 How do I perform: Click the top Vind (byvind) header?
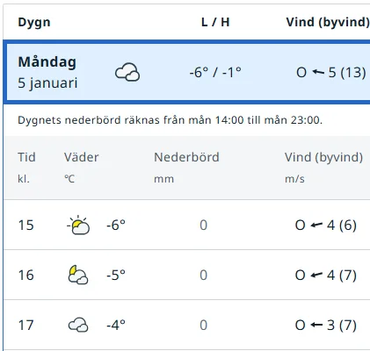tap(328, 22)
